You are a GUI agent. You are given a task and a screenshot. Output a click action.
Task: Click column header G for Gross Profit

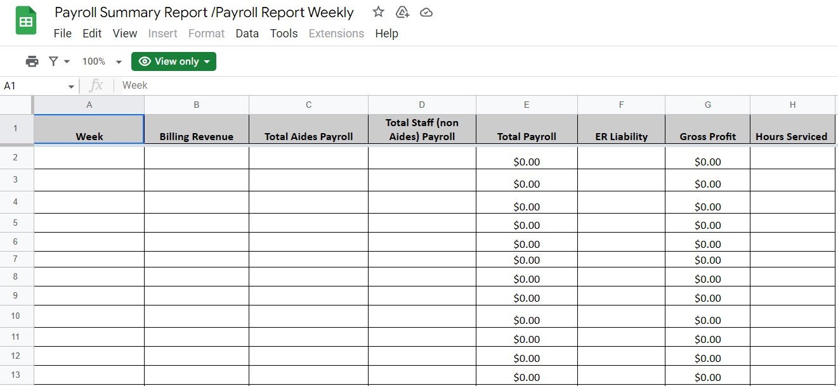pyautogui.click(x=707, y=104)
